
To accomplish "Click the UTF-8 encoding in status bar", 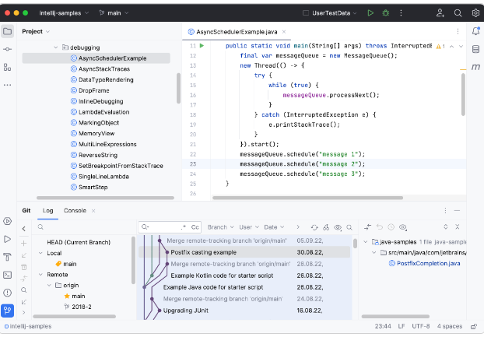I will coord(420,327).
